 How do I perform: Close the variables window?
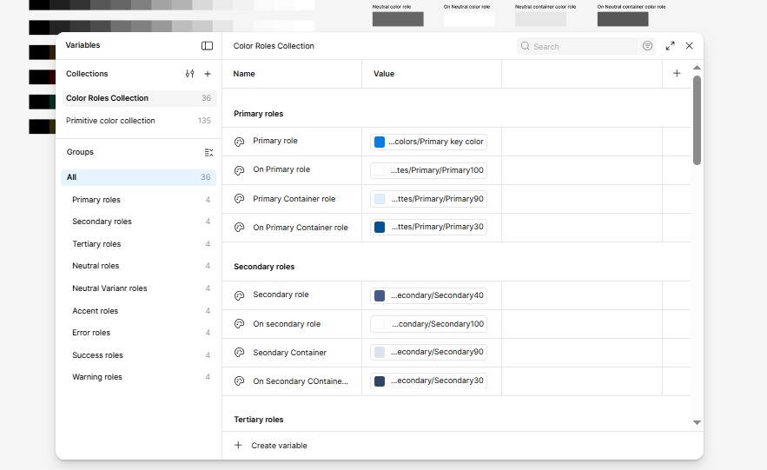689,45
